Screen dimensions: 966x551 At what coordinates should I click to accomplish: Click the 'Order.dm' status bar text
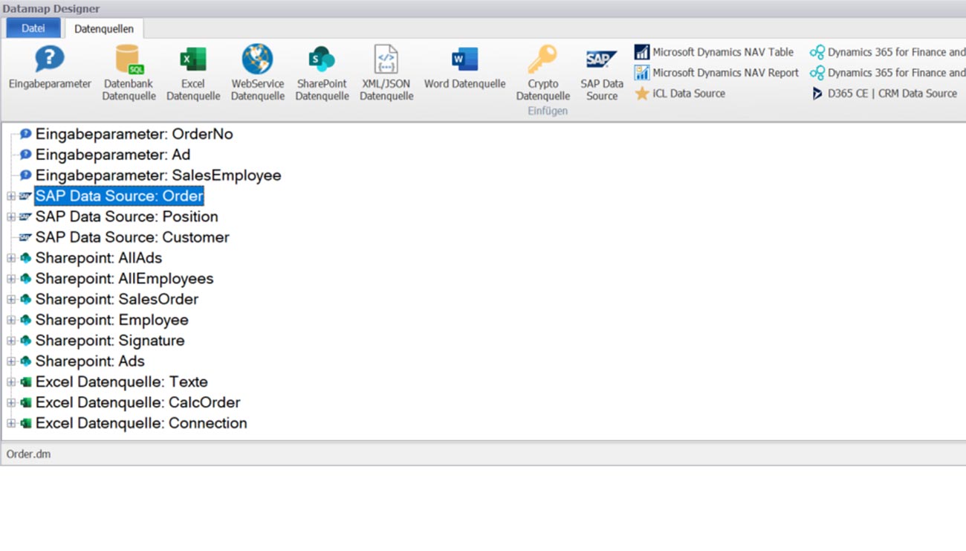(x=28, y=454)
